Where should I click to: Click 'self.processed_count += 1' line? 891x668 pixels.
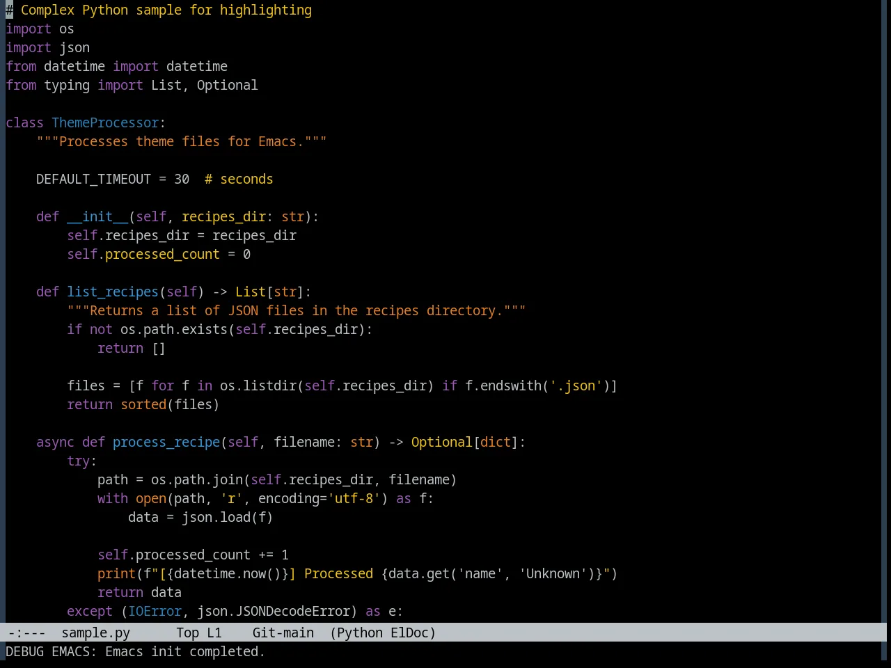(x=193, y=555)
